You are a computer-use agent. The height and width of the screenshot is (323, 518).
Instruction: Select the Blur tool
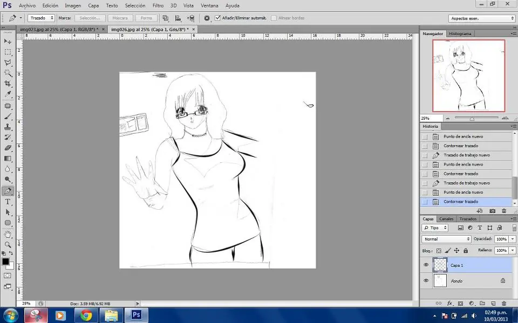click(x=8, y=169)
